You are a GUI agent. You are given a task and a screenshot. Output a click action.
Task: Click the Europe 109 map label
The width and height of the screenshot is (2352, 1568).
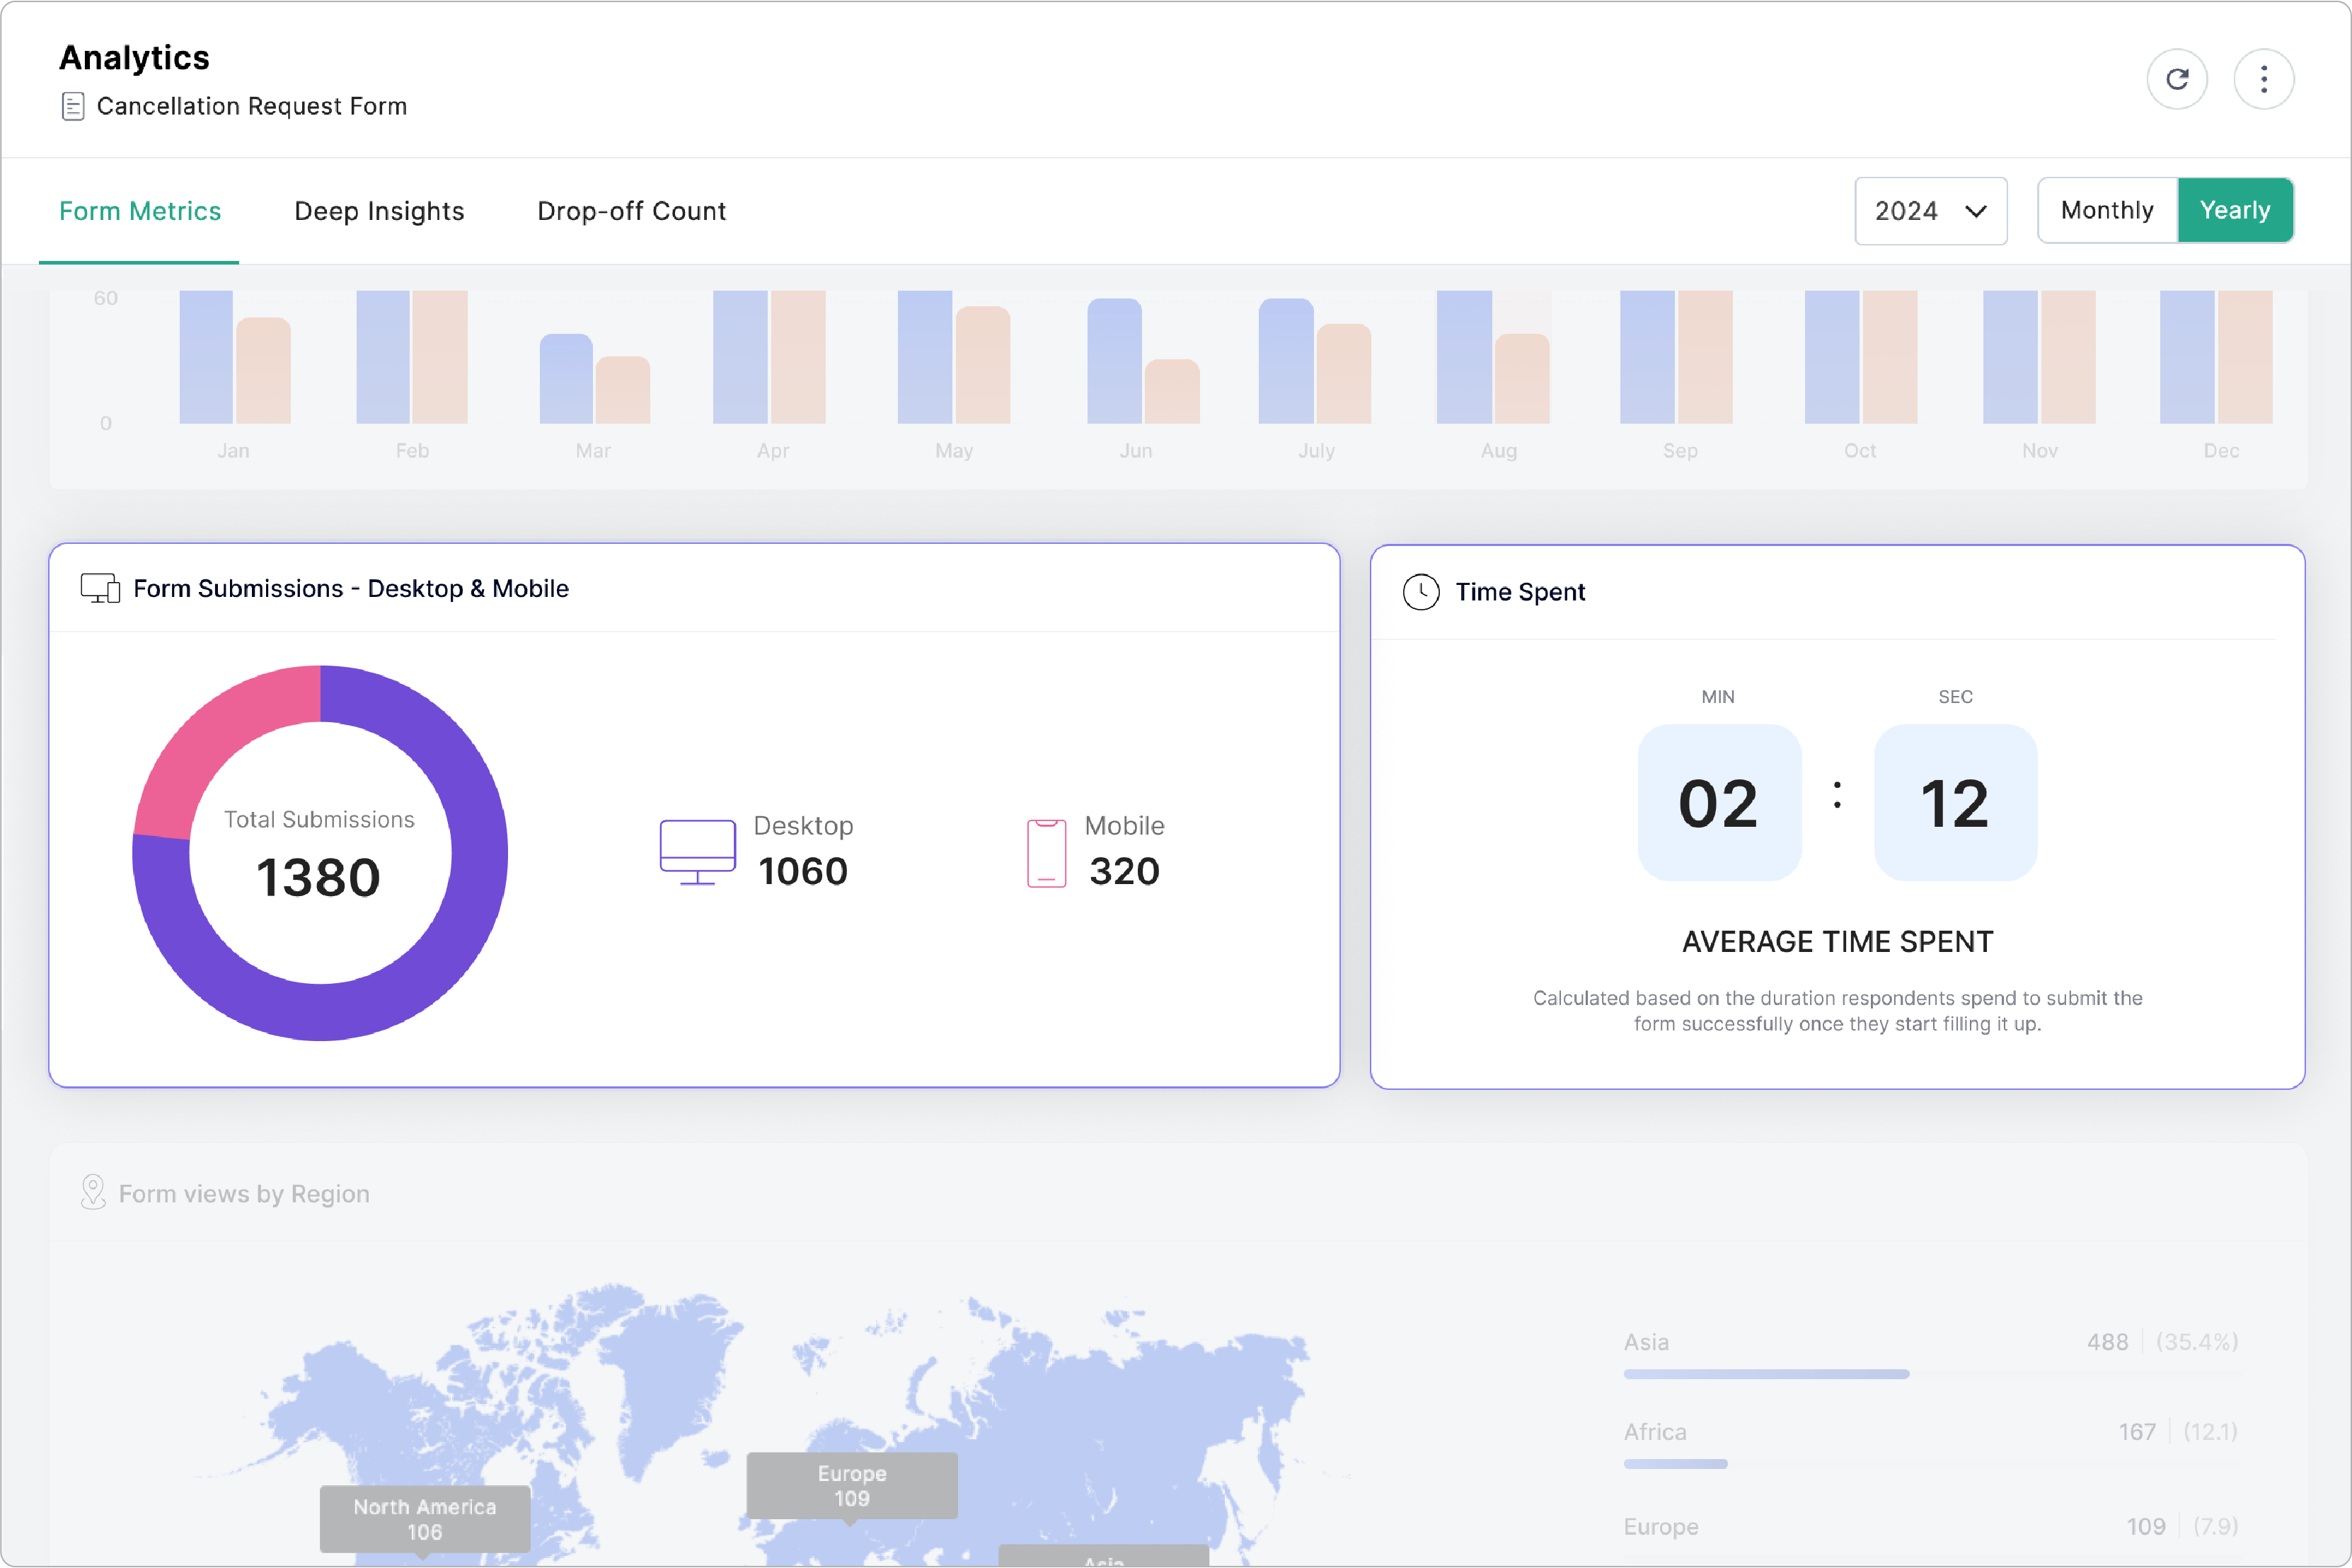click(851, 1485)
